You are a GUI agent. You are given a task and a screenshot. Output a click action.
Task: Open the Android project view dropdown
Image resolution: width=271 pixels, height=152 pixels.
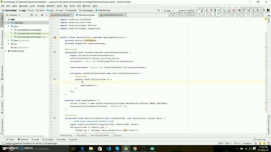pos(13,15)
